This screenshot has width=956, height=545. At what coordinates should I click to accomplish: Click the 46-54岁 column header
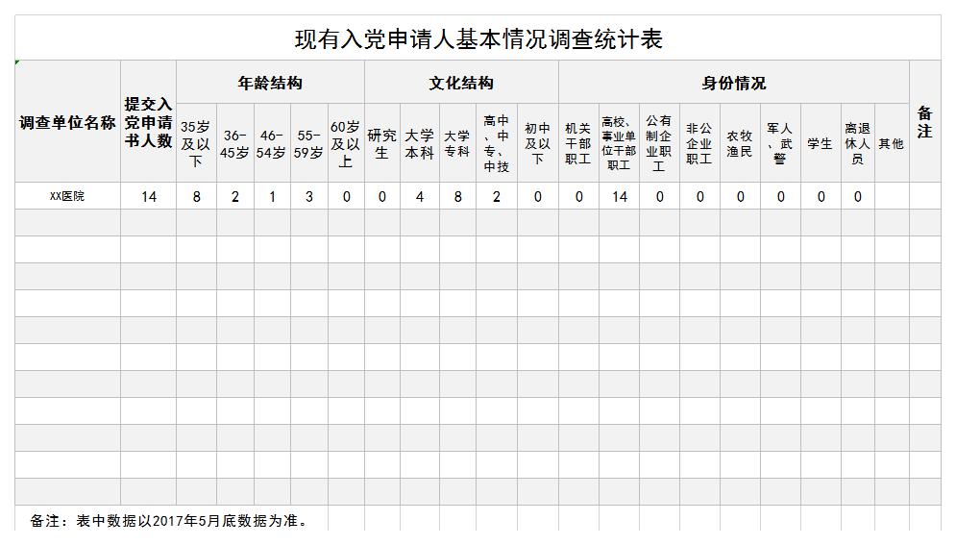pyautogui.click(x=272, y=143)
